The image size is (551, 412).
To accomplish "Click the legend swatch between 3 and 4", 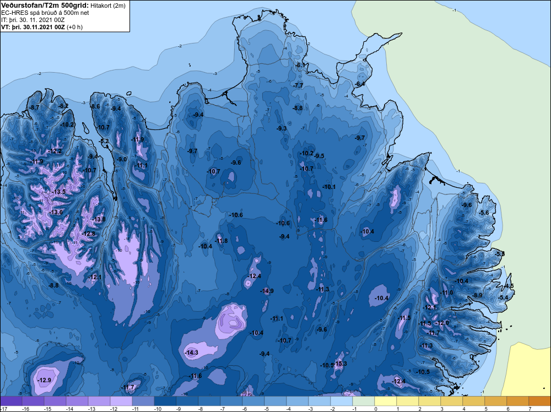I will [x=452, y=401].
